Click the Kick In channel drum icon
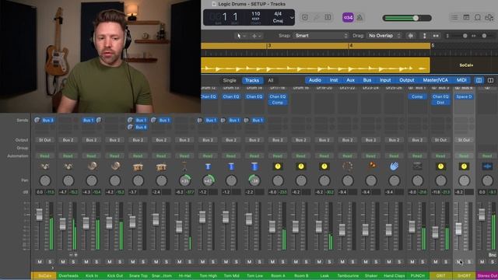 [92, 166]
